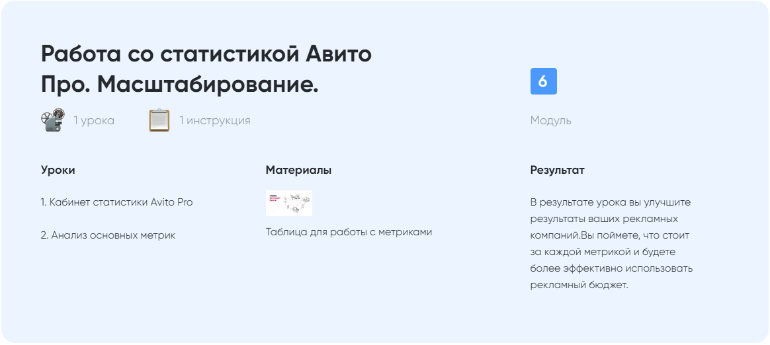Open the materials thumbnail image
Viewport: 770px width, 345px height.
(x=288, y=204)
